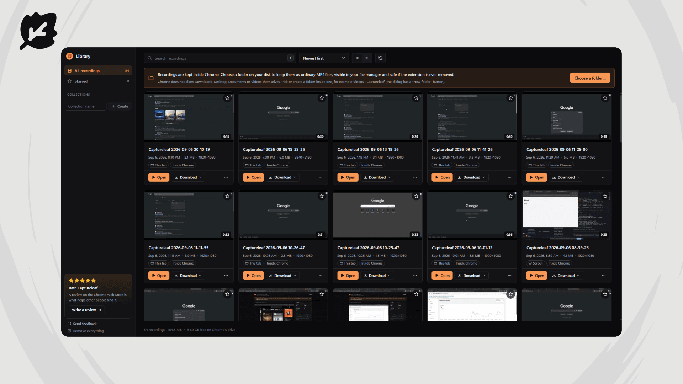683x384 pixels.
Task: Show three-dot menu for Captureleaf 2026-09-06 10-25-47
Action: 415,276
